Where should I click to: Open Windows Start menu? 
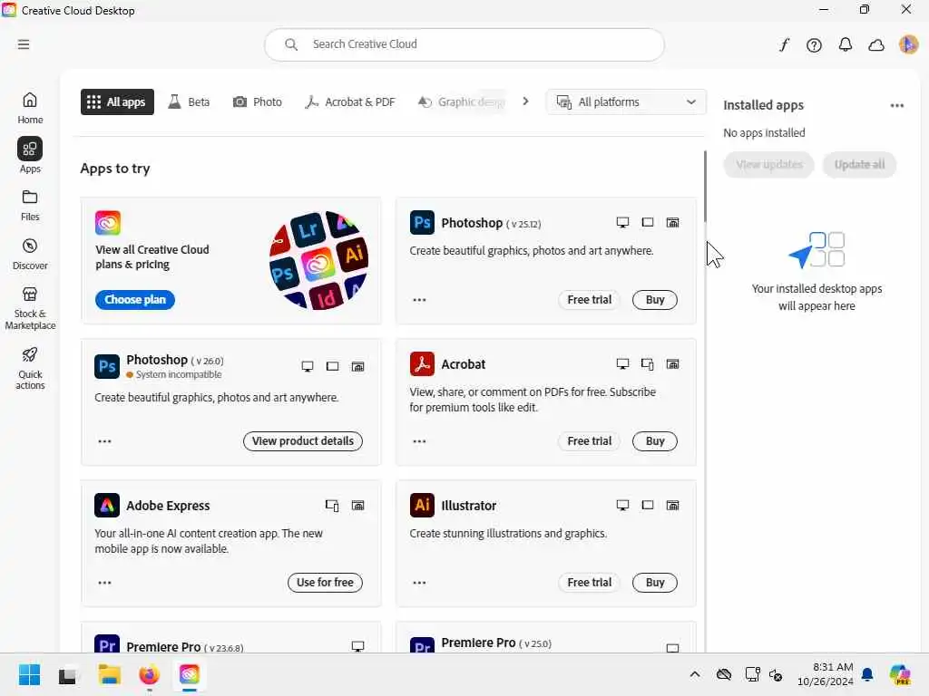click(29, 674)
